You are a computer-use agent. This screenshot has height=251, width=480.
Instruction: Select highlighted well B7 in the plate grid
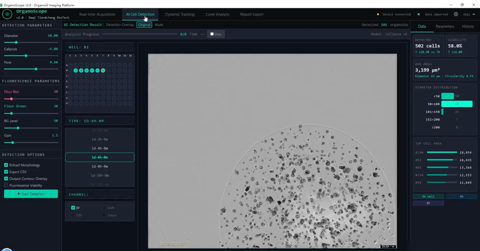click(x=103, y=70)
